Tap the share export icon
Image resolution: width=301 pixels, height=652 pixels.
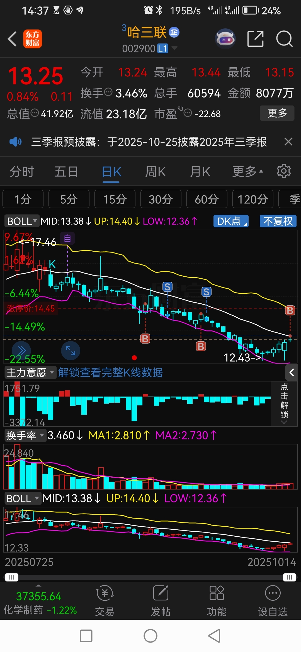coord(255,39)
